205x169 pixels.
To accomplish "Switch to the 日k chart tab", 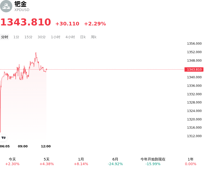I will tap(83, 37).
